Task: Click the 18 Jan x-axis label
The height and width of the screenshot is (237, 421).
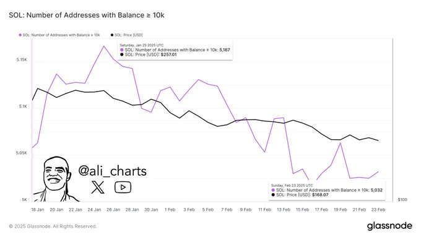Action: click(x=38, y=210)
